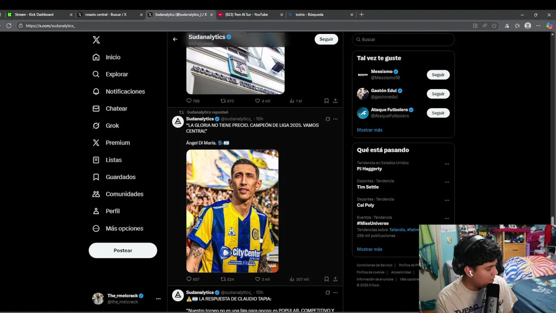Image resolution: width=556 pixels, height=313 pixels.
Task: Click the Buscar search field
Action: click(403, 40)
